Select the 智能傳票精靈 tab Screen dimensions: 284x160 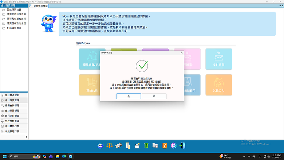pos(40,6)
